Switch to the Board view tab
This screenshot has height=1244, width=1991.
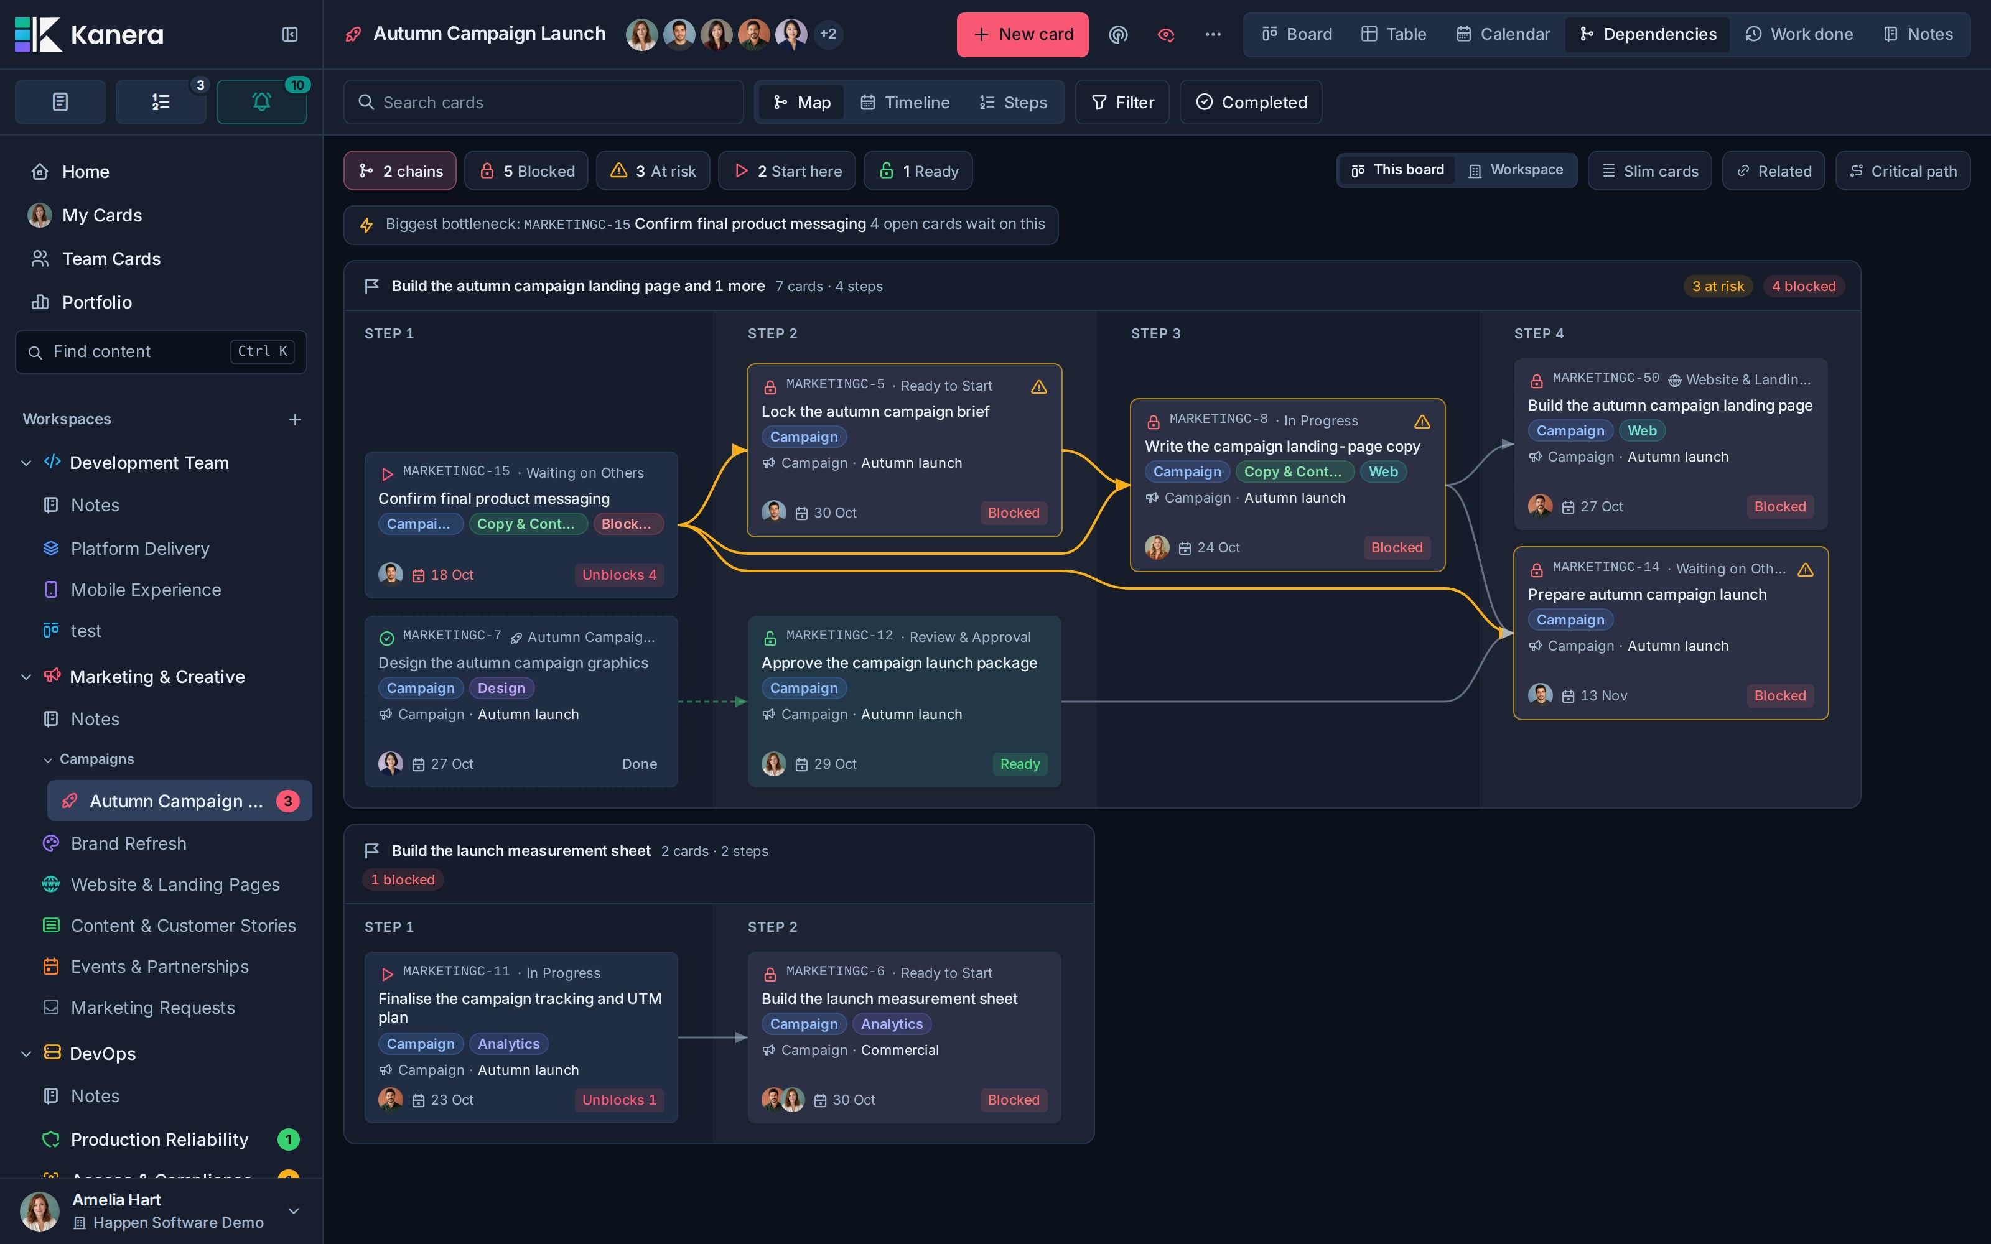point(1297,35)
